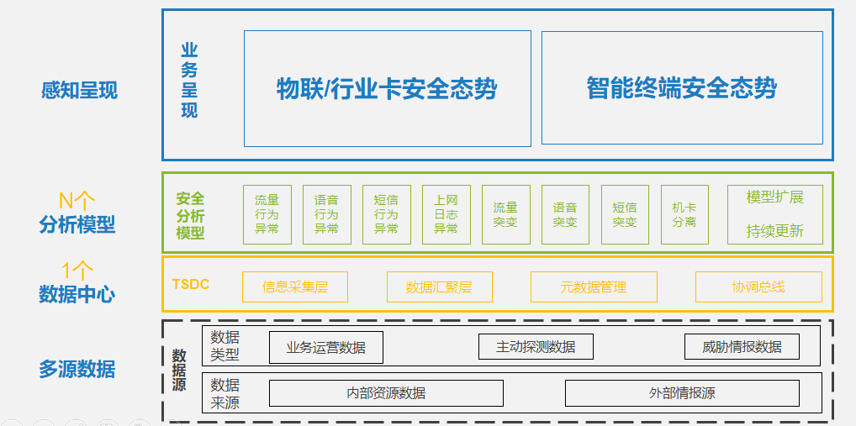The width and height of the screenshot is (856, 426).
Task: Click the 内部资源数据 box
Action: pos(386,393)
